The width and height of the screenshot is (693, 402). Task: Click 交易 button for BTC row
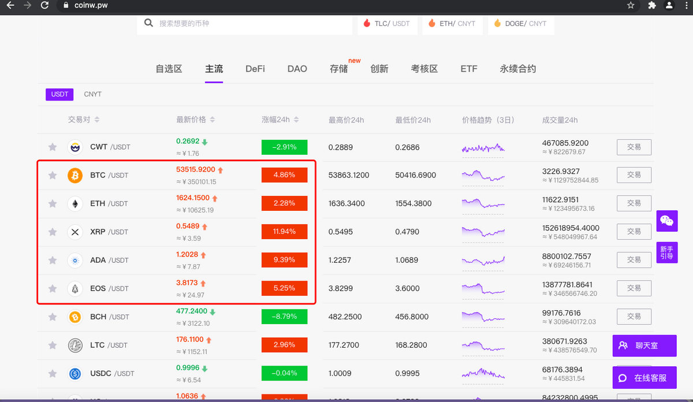tap(634, 175)
